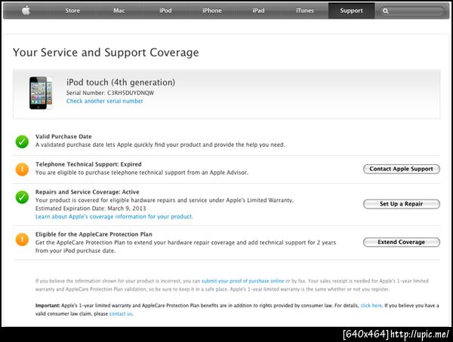This screenshot has height=342, width=453.
Task: Click the search magnifier icon
Action: [385, 11]
